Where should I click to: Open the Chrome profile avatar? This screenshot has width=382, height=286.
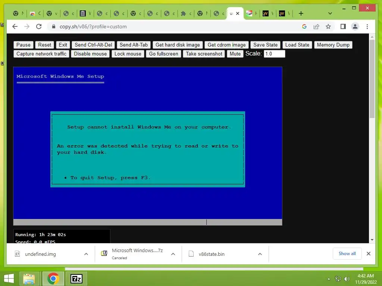tap(355, 26)
